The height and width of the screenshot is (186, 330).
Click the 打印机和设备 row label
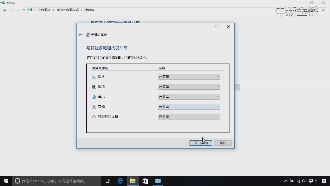[x=108, y=117]
